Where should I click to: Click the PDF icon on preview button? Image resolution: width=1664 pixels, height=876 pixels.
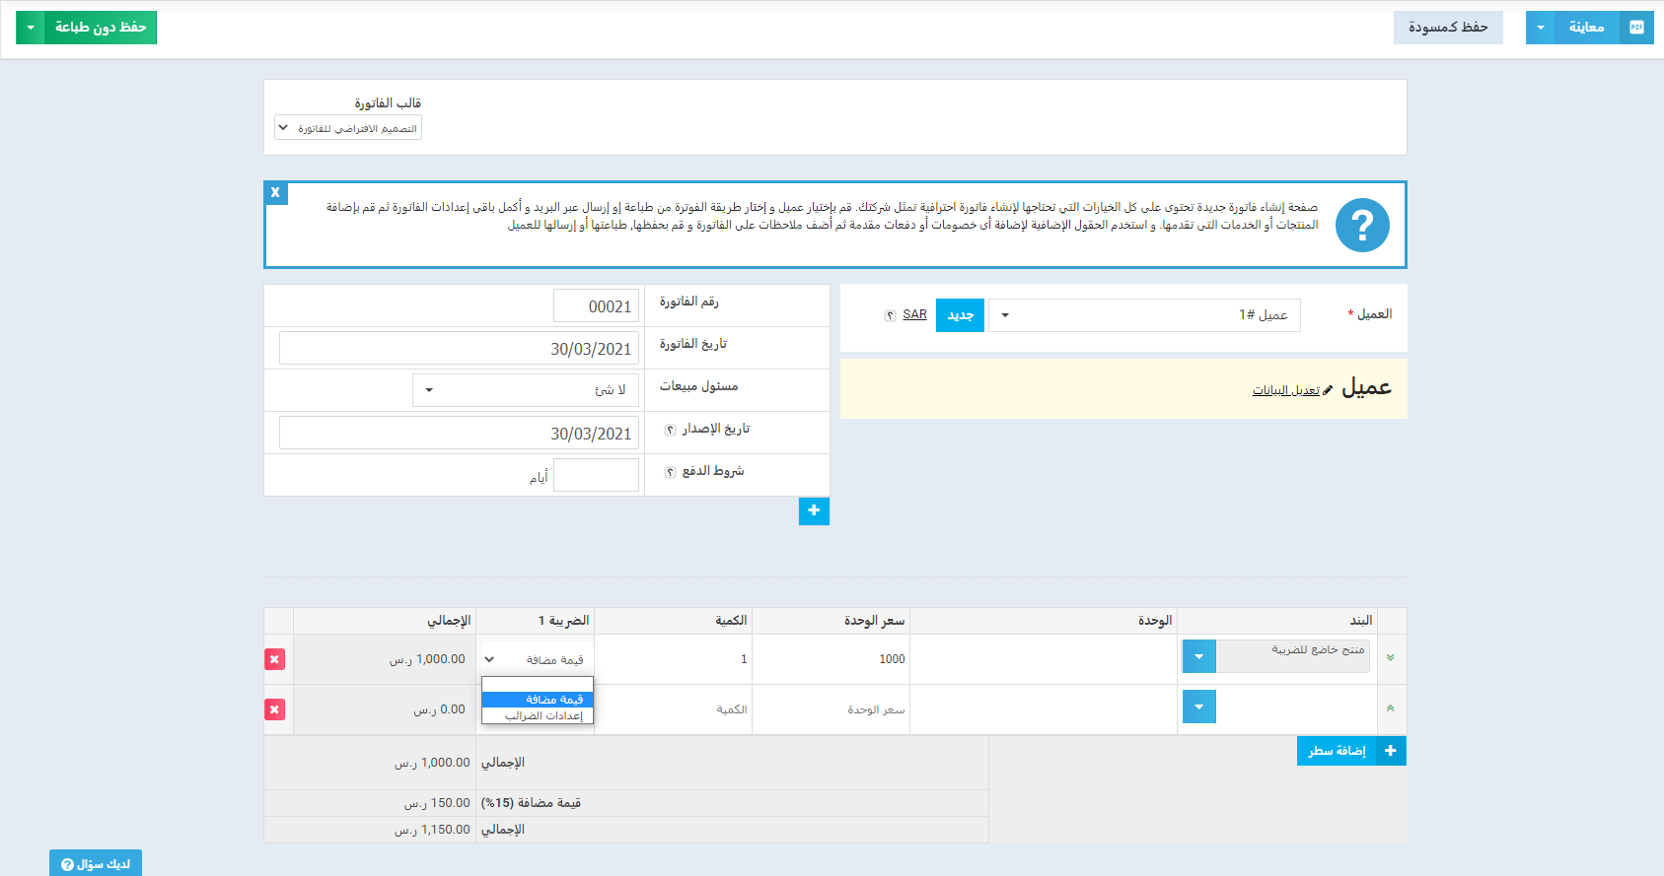coord(1636,28)
